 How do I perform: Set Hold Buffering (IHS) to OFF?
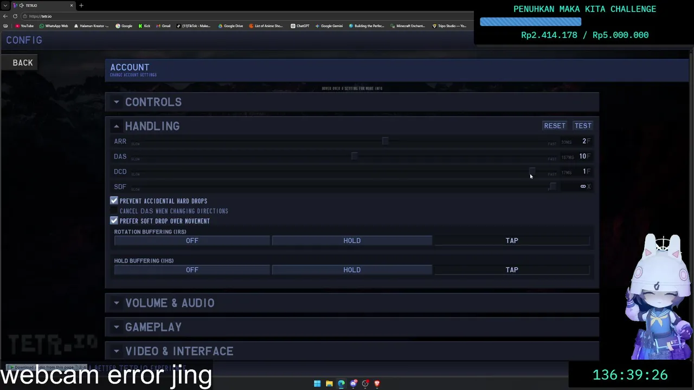[x=192, y=270]
